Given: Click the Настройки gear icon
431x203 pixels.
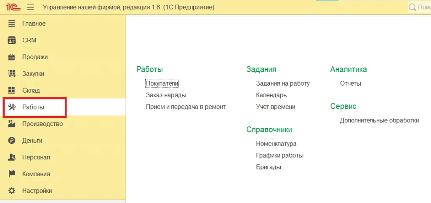Looking at the screenshot, I should (11, 191).
